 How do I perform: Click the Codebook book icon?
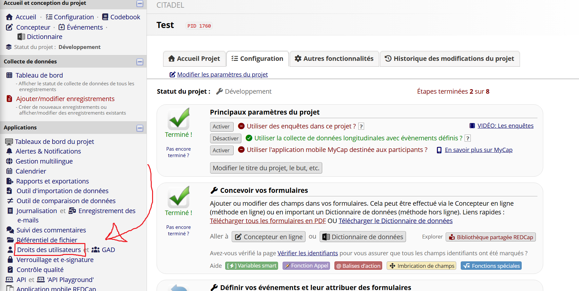coord(105,17)
